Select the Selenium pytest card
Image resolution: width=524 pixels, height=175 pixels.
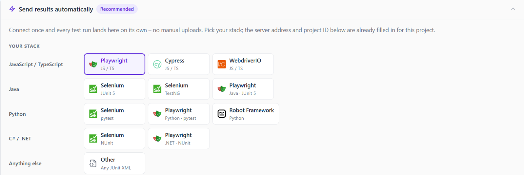point(114,114)
